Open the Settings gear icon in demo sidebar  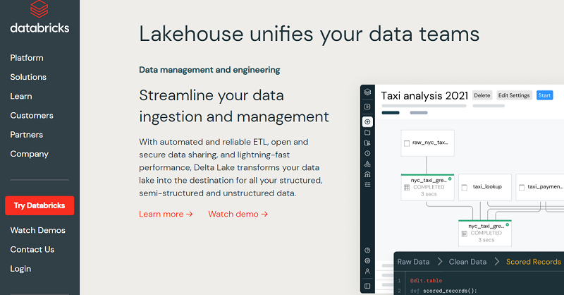pos(367,261)
